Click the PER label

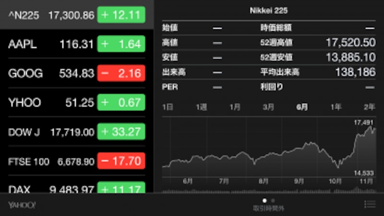170,87
